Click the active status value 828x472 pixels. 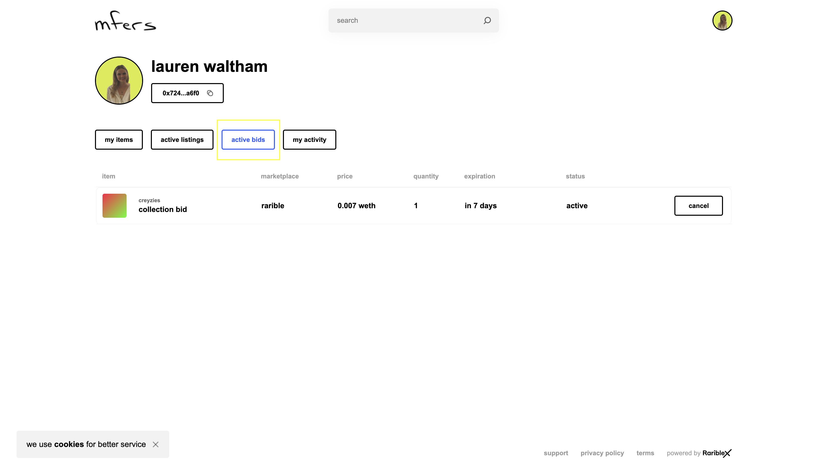point(577,205)
